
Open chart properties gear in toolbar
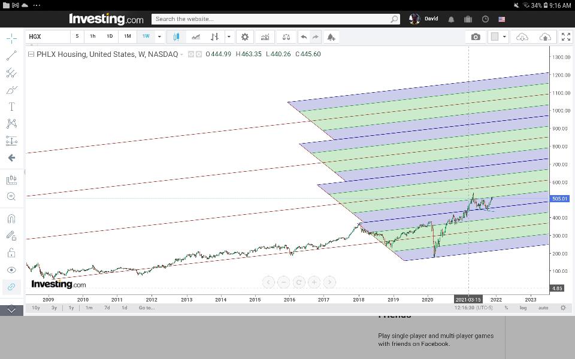point(244,36)
